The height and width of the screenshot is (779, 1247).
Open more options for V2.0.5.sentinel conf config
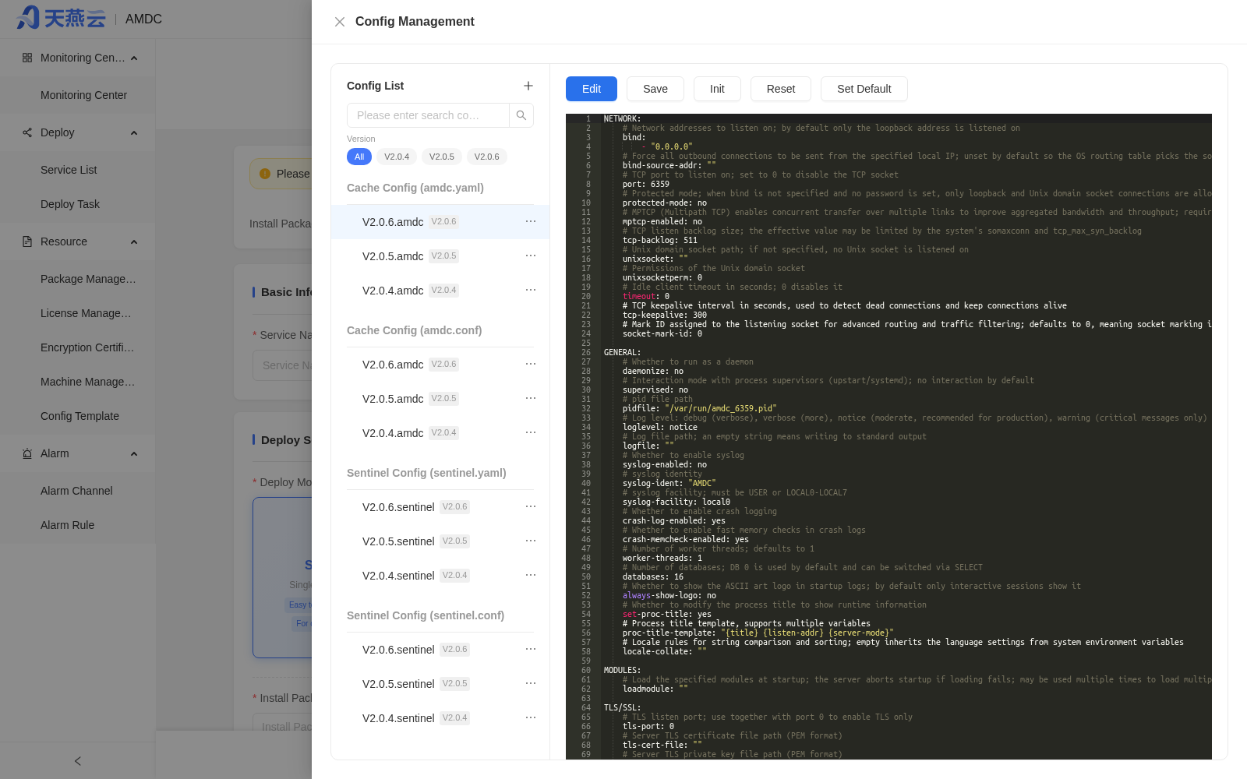[x=531, y=683]
